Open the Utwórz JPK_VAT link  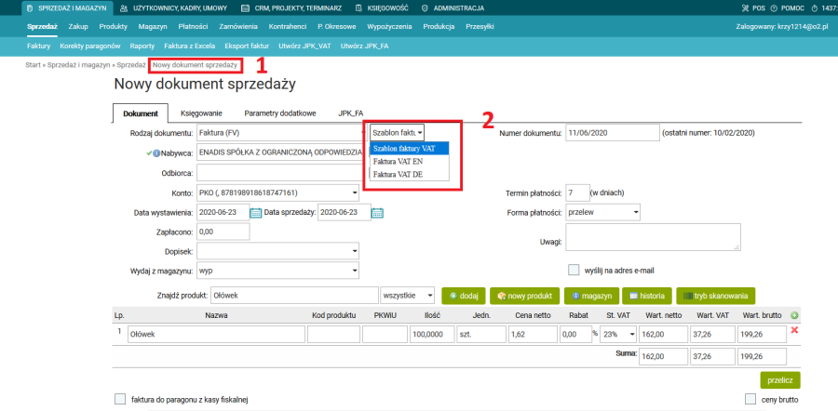click(306, 45)
